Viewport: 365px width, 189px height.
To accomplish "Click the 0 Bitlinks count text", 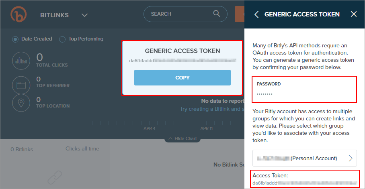I will point(22,150).
